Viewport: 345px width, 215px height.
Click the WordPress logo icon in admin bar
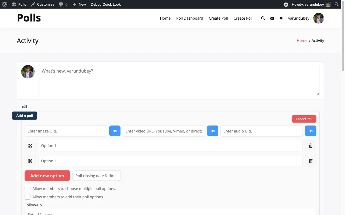(x=5, y=4)
